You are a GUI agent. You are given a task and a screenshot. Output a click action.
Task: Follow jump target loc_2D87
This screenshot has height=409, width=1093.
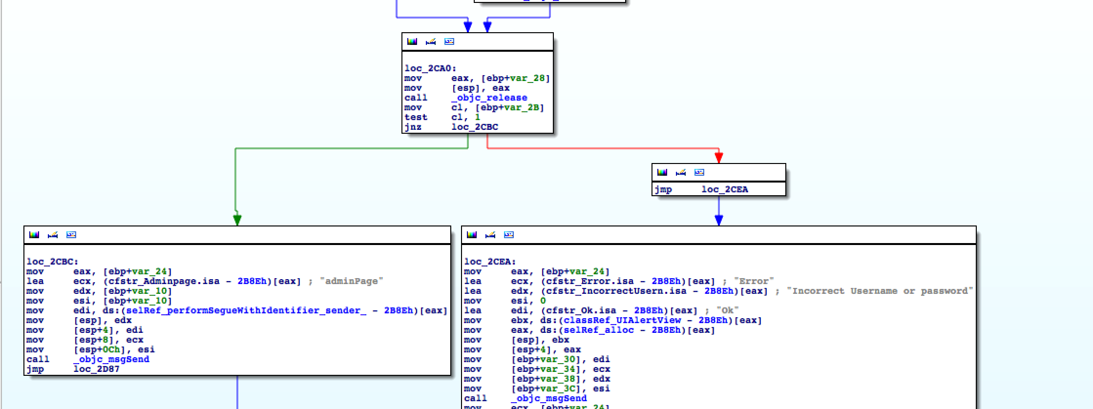(97, 369)
